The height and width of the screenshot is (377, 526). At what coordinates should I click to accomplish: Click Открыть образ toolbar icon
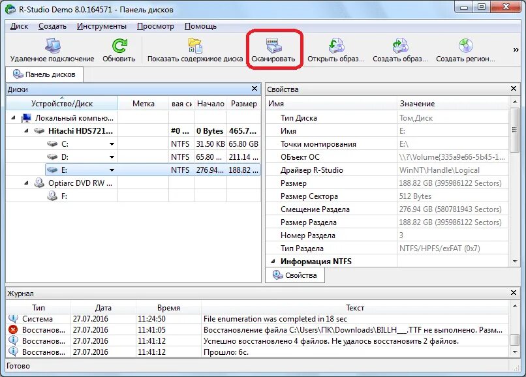(336, 46)
